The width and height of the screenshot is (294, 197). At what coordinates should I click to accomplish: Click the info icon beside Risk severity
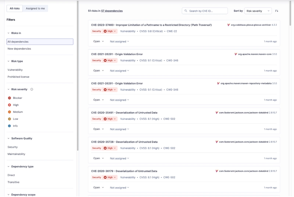tap(32, 89)
